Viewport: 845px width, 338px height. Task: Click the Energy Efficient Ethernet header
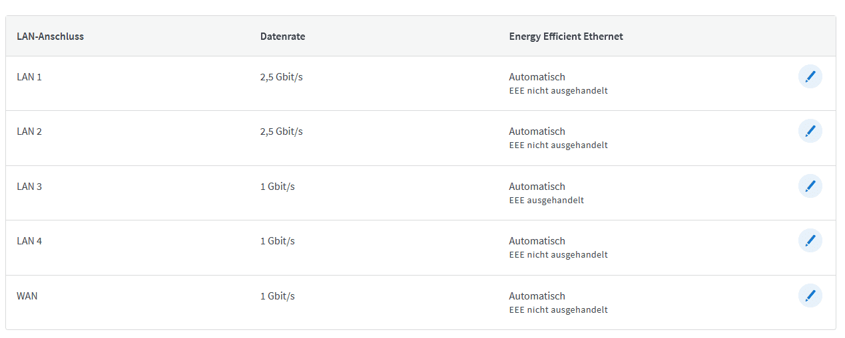tap(566, 37)
